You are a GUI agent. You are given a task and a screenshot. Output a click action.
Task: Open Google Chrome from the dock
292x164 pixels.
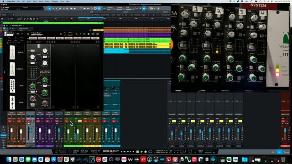point(66,159)
